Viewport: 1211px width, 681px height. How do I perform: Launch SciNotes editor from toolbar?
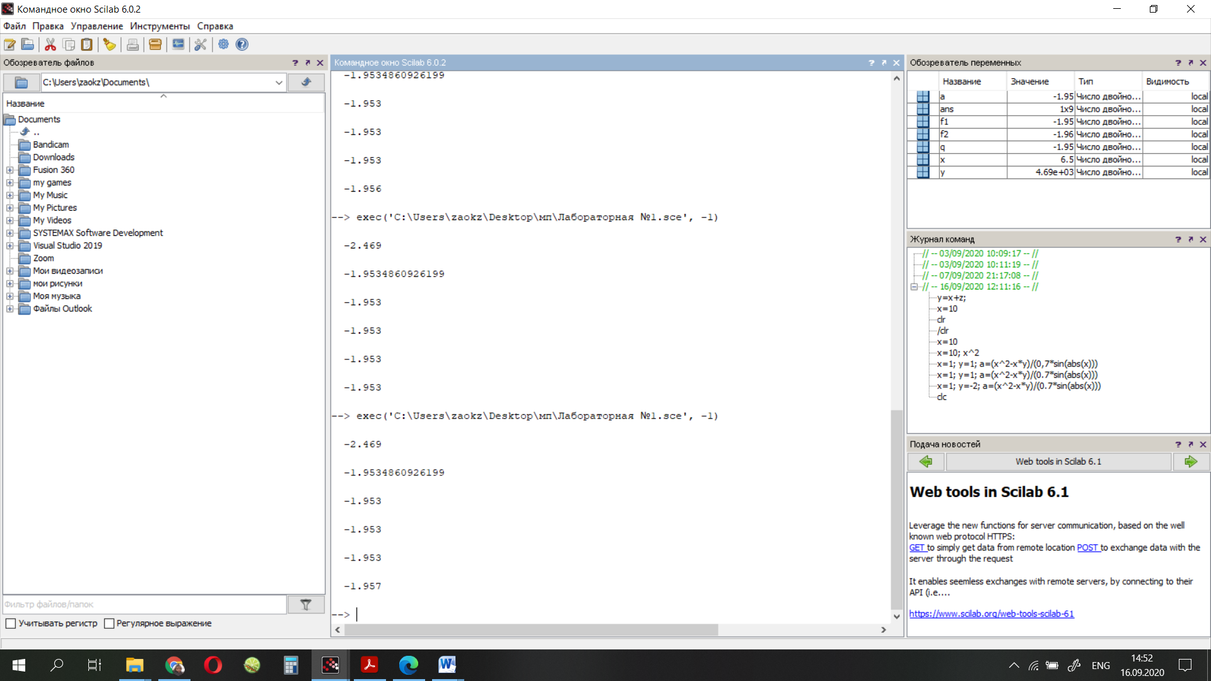[x=10, y=45]
